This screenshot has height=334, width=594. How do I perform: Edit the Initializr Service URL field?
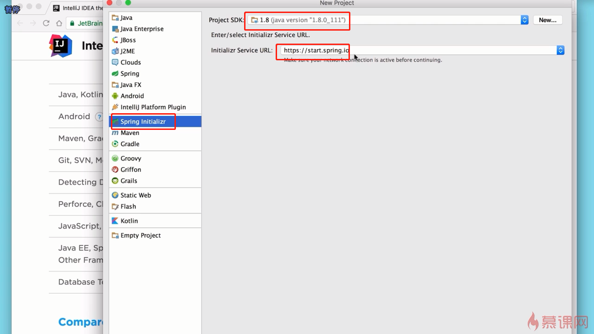pos(418,50)
